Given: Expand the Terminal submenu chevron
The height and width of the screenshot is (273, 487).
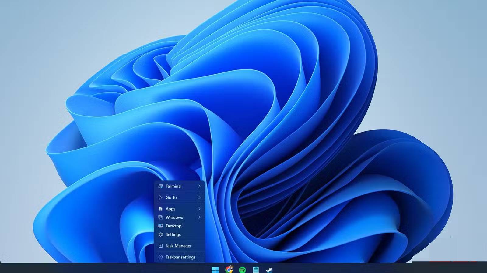Looking at the screenshot, I should tap(199, 186).
